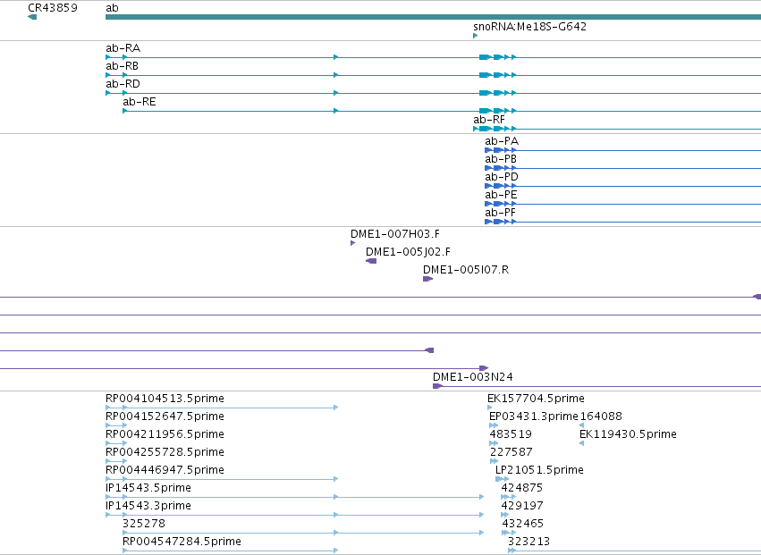Image resolution: width=761 pixels, height=555 pixels.
Task: Select the DME1-003N24 feature start glyph
Action: [437, 386]
